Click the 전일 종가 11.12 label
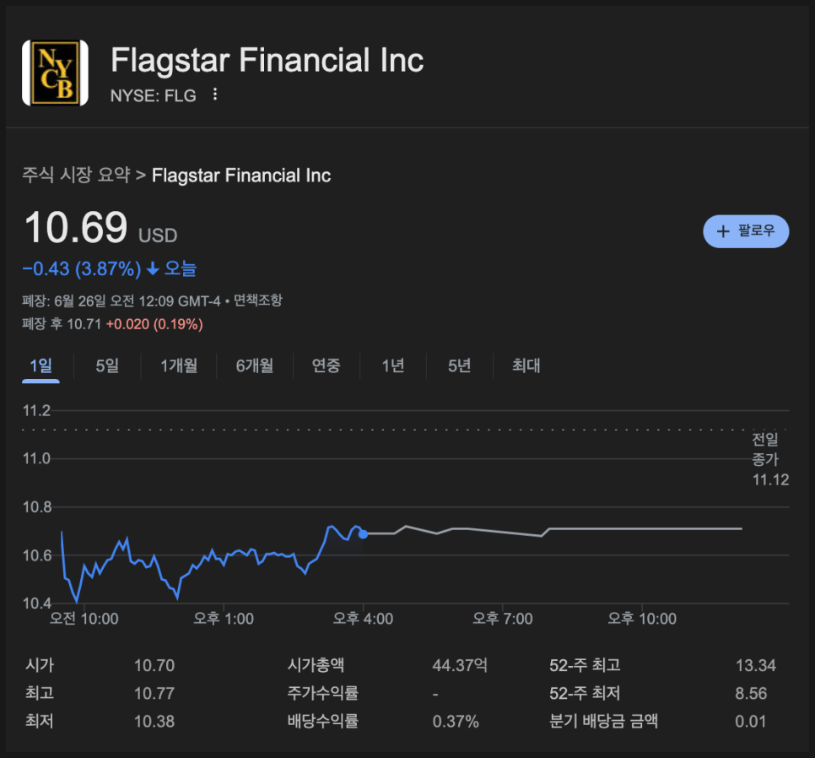The width and height of the screenshot is (815, 758). (769, 460)
